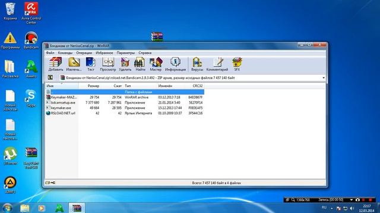Open the Файл menu
380x213 pixels.
50,53
